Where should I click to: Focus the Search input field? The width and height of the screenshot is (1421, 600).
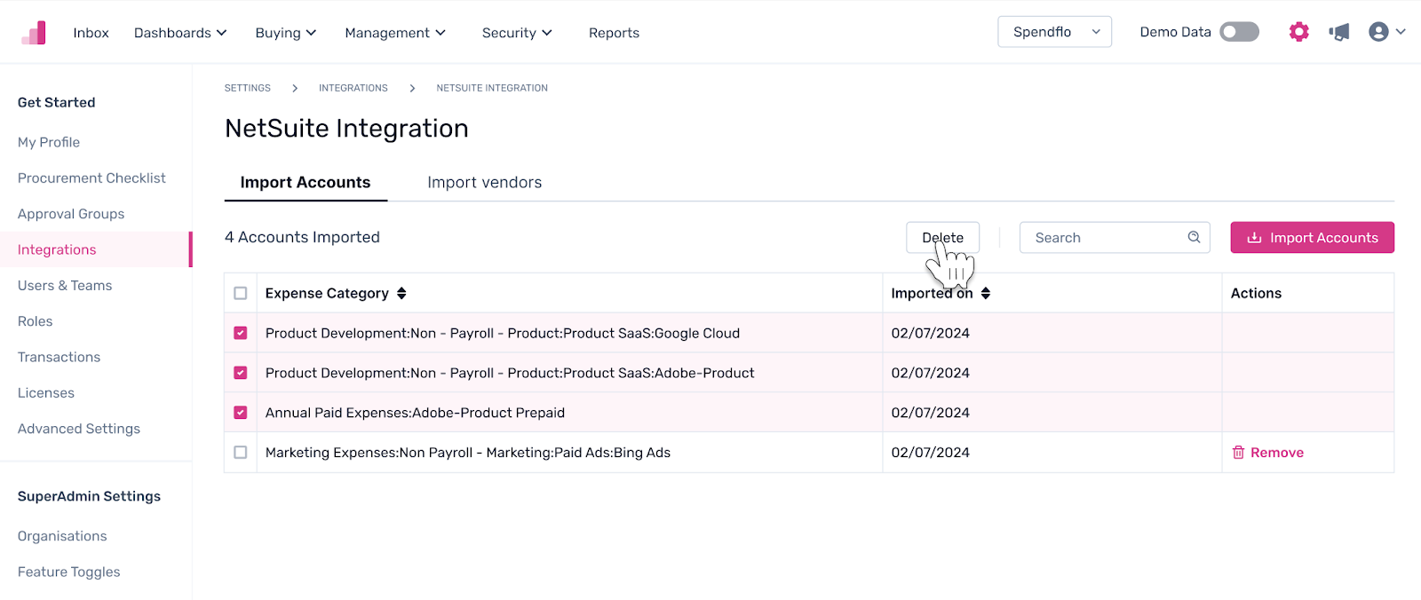click(1115, 238)
